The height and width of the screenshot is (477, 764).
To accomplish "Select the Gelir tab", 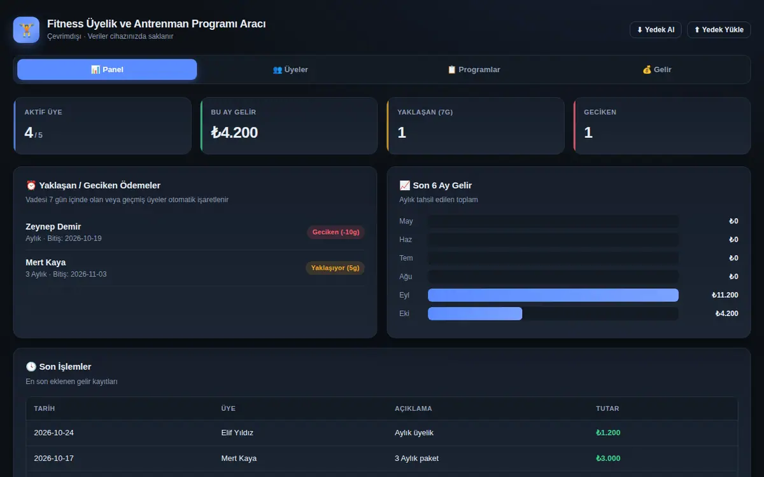I will [657, 69].
